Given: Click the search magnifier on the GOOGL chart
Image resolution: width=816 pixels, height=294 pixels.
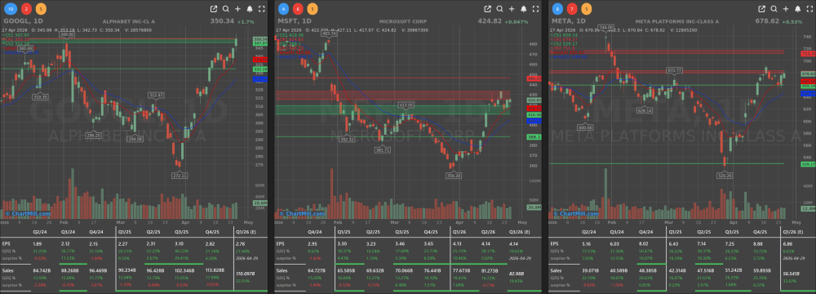Looking at the screenshot, I should point(226,9).
